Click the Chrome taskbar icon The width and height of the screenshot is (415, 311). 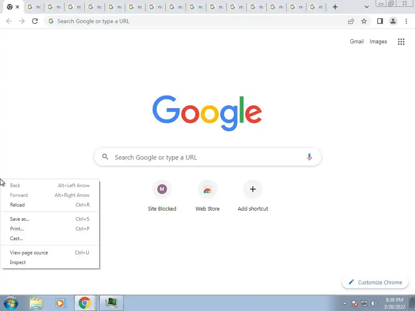84,303
